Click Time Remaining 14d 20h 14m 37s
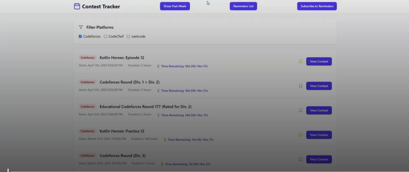 (184, 115)
